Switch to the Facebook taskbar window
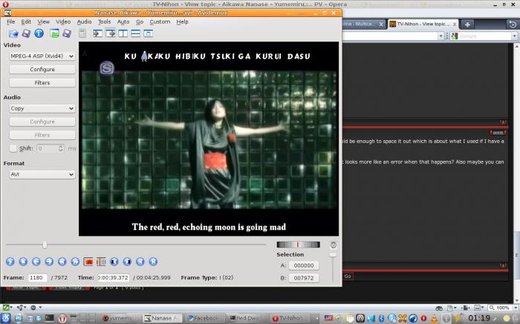Screen dimensions: 520x324 204,318
